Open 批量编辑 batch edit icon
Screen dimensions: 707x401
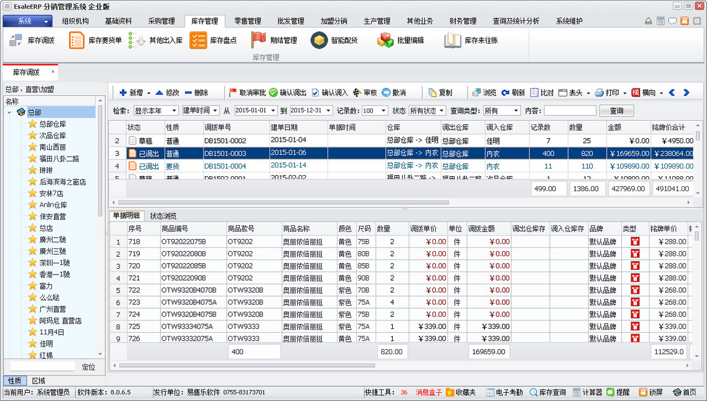[385, 40]
